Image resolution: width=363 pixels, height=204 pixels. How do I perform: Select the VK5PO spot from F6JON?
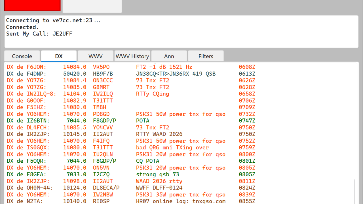[101, 67]
